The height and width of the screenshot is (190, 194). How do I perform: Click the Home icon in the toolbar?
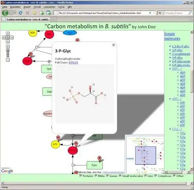pos(34,13)
